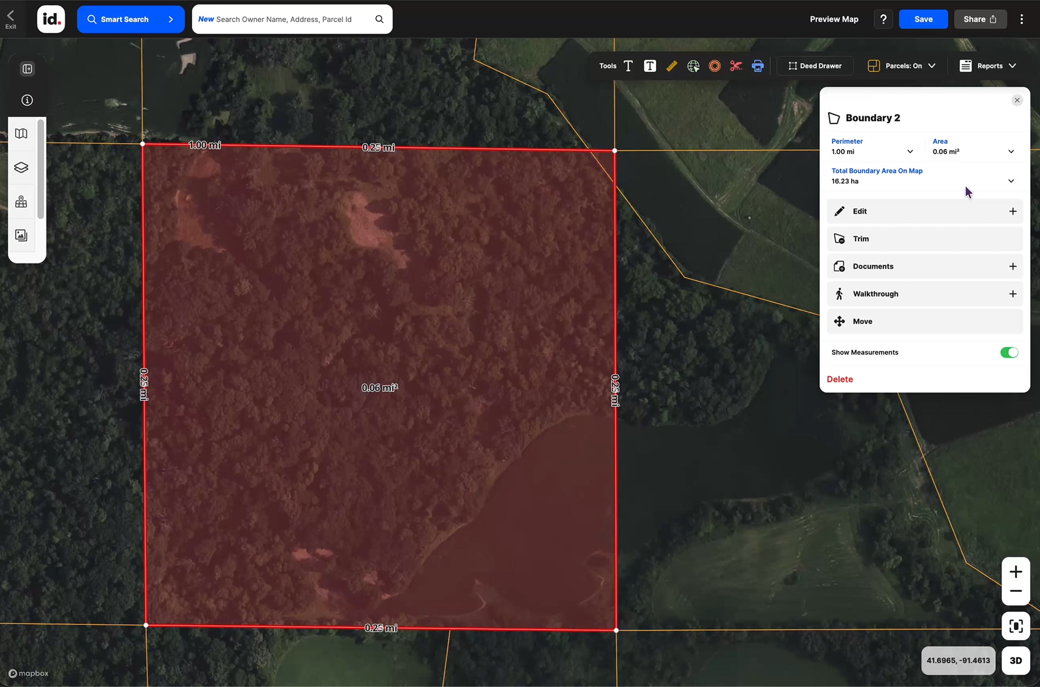The width and height of the screenshot is (1040, 687).
Task: Select the Text tool in the toolbar
Action: click(x=628, y=66)
